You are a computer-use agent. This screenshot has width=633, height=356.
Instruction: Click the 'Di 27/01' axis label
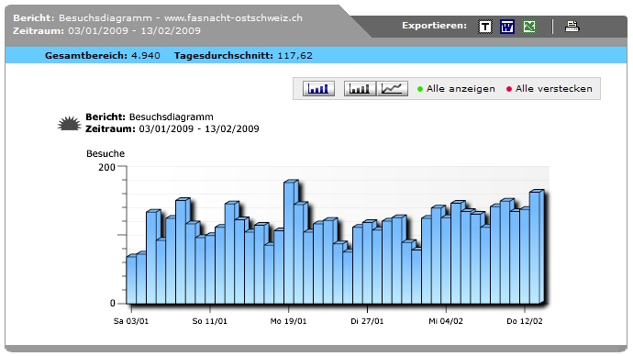point(367,321)
